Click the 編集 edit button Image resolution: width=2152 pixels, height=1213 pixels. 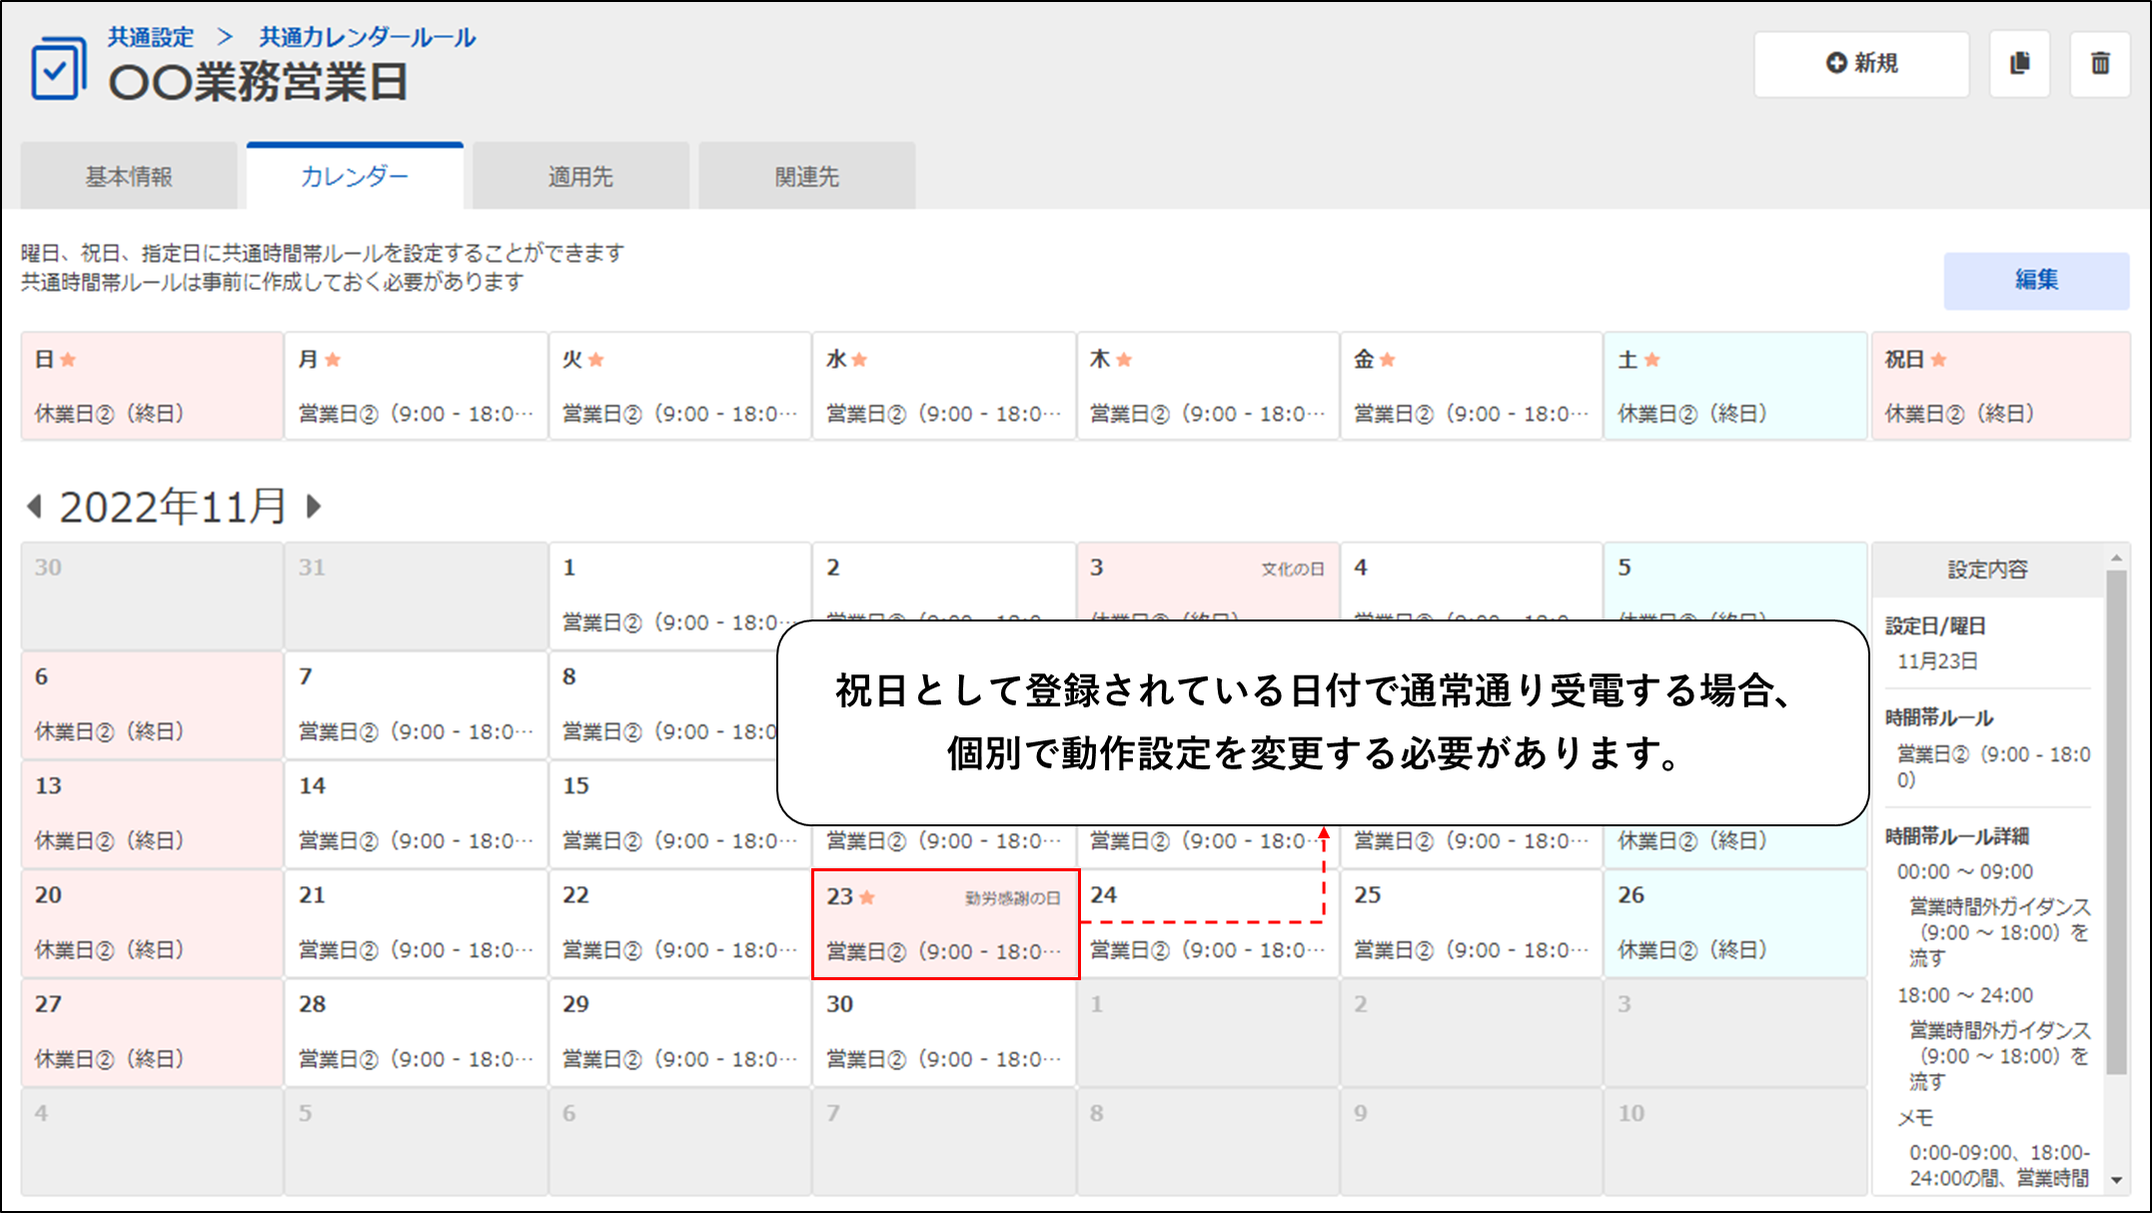(2035, 280)
